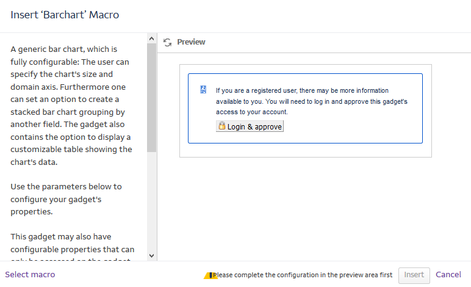
Task: Cancel the Barchart macro dialog
Action: 448,275
